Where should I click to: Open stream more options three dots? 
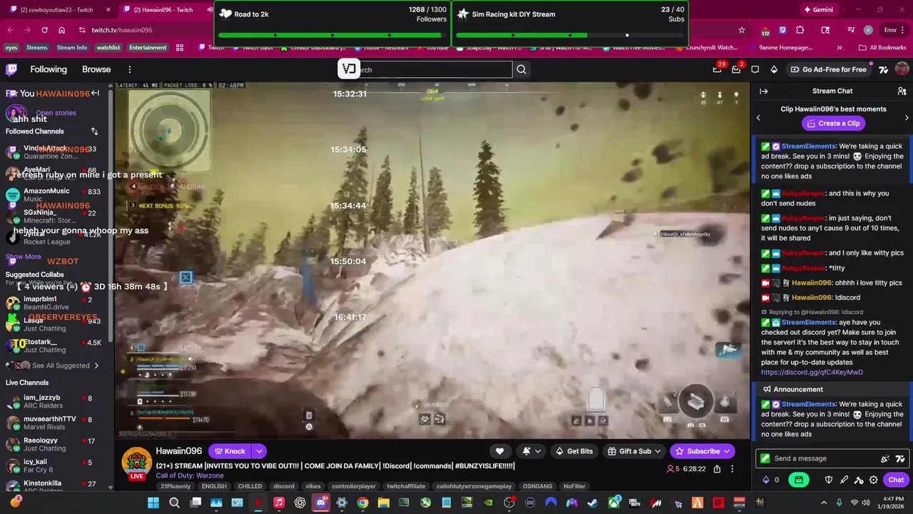[x=732, y=469]
